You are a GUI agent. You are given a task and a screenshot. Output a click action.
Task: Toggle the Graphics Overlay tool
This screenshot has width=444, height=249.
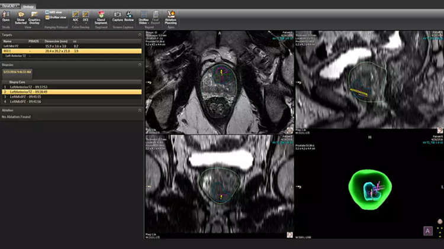(x=34, y=15)
